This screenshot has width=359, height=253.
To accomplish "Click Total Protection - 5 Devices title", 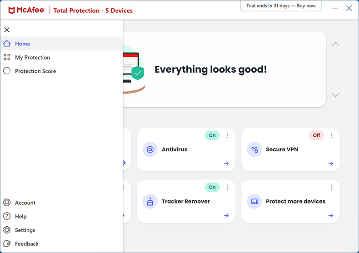I will 93,10.
